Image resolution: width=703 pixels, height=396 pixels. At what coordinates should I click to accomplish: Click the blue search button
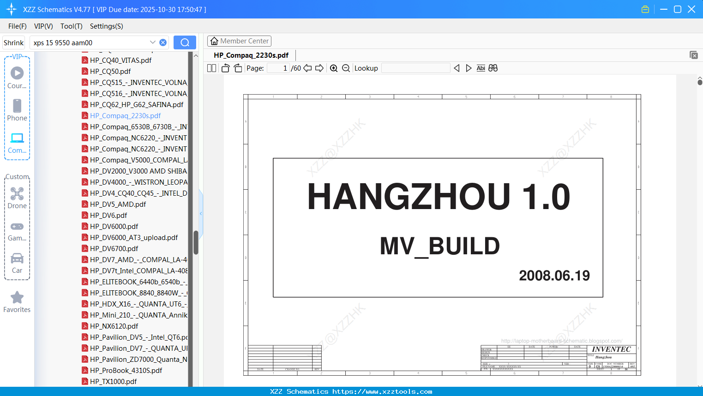[185, 42]
